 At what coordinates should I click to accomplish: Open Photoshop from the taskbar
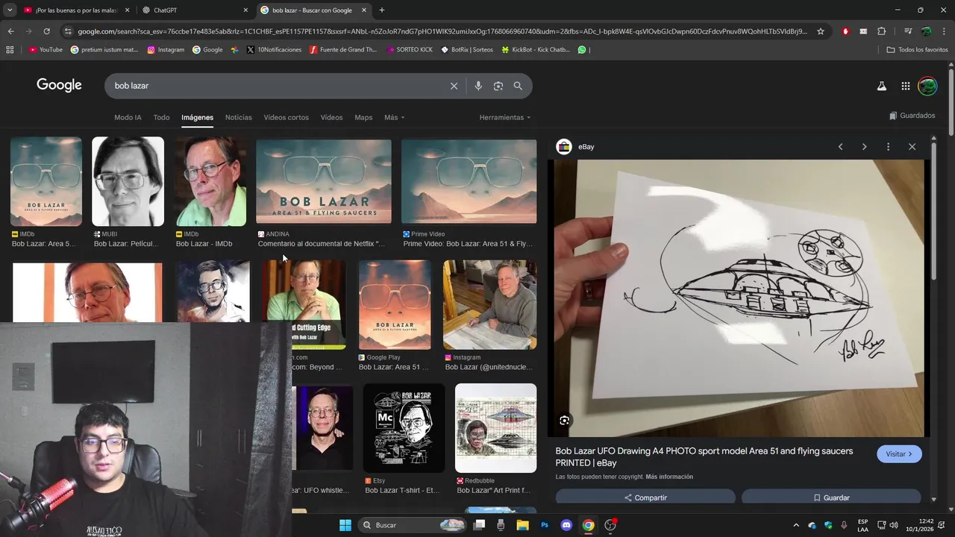pyautogui.click(x=545, y=525)
